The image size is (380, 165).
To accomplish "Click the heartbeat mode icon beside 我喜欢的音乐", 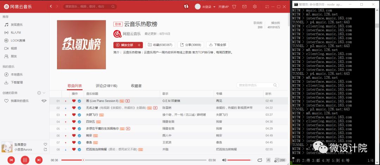I will pyautogui.click(x=44, y=101).
